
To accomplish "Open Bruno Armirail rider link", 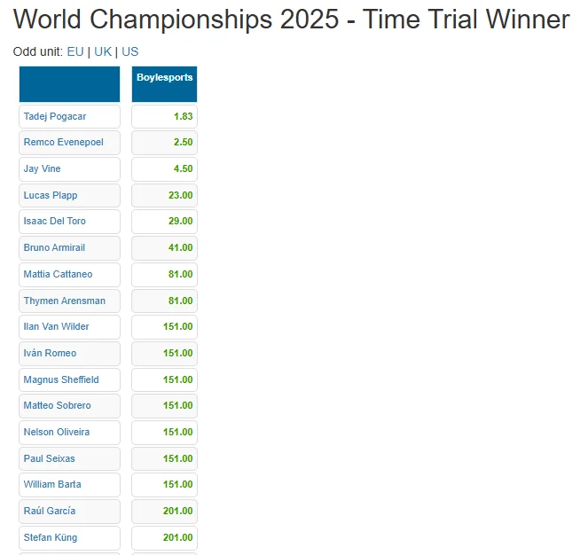I will [54, 247].
